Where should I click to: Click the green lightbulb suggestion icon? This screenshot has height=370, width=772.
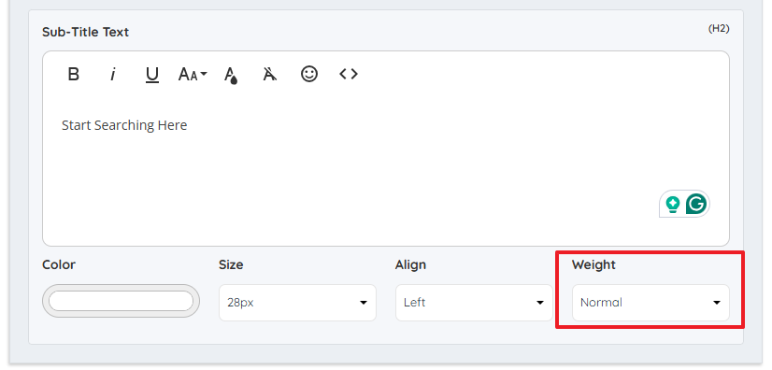click(673, 204)
